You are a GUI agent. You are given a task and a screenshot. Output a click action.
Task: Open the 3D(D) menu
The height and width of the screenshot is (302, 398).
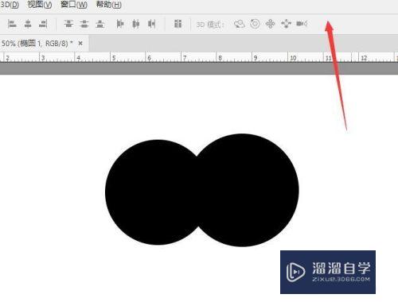click(x=10, y=5)
